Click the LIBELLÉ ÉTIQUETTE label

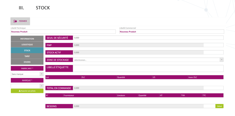[x=59, y=68]
